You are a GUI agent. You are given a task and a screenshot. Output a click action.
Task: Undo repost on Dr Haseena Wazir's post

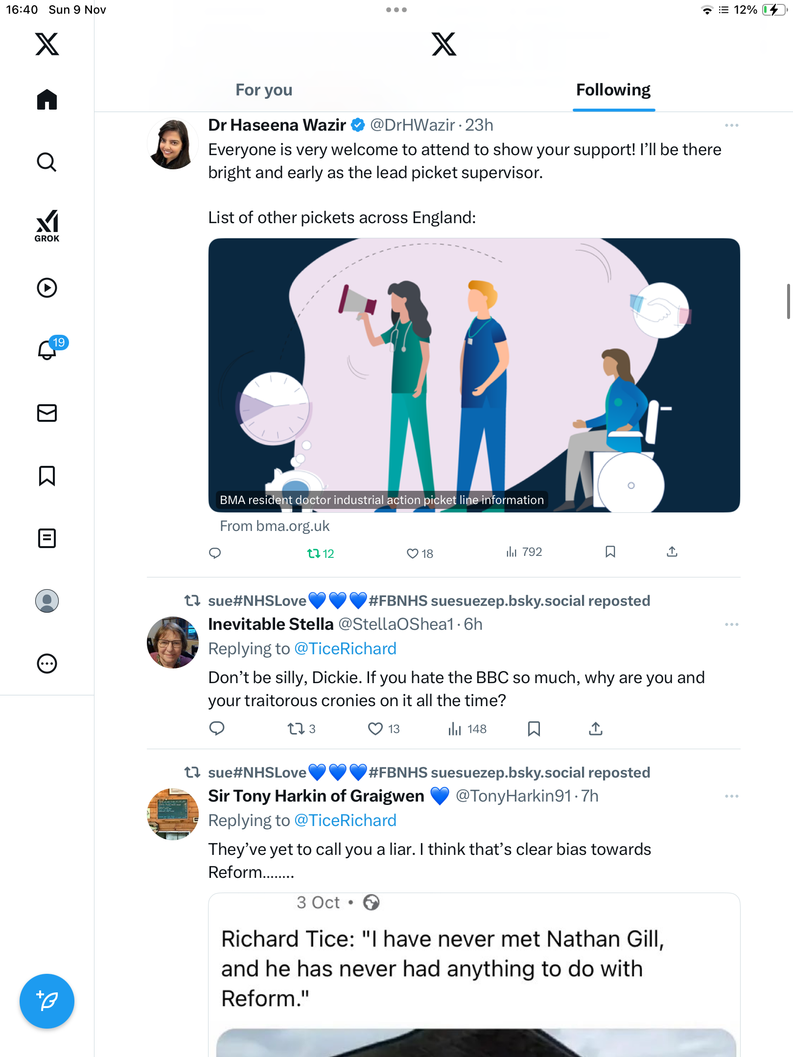[314, 553]
